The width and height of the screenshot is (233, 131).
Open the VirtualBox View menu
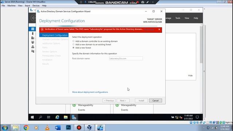point(20,5)
